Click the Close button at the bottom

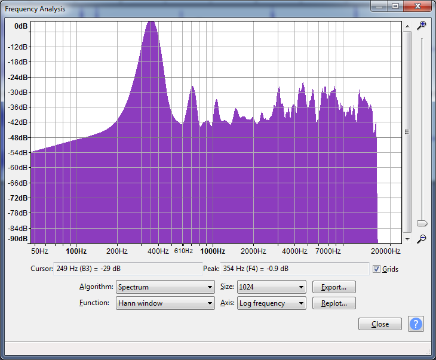tap(380, 324)
